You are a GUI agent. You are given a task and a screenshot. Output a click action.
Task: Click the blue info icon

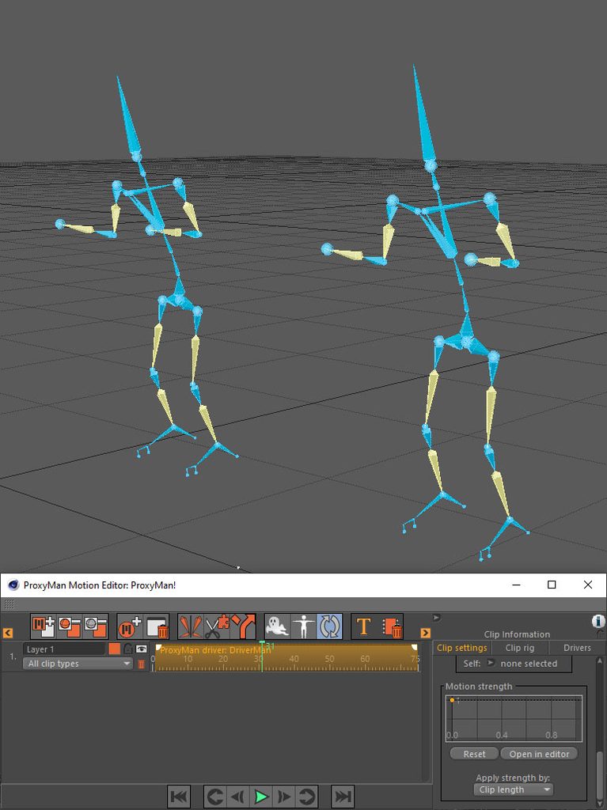(x=598, y=621)
